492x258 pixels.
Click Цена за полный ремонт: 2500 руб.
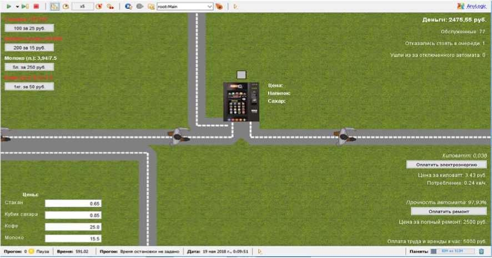pos(443,222)
